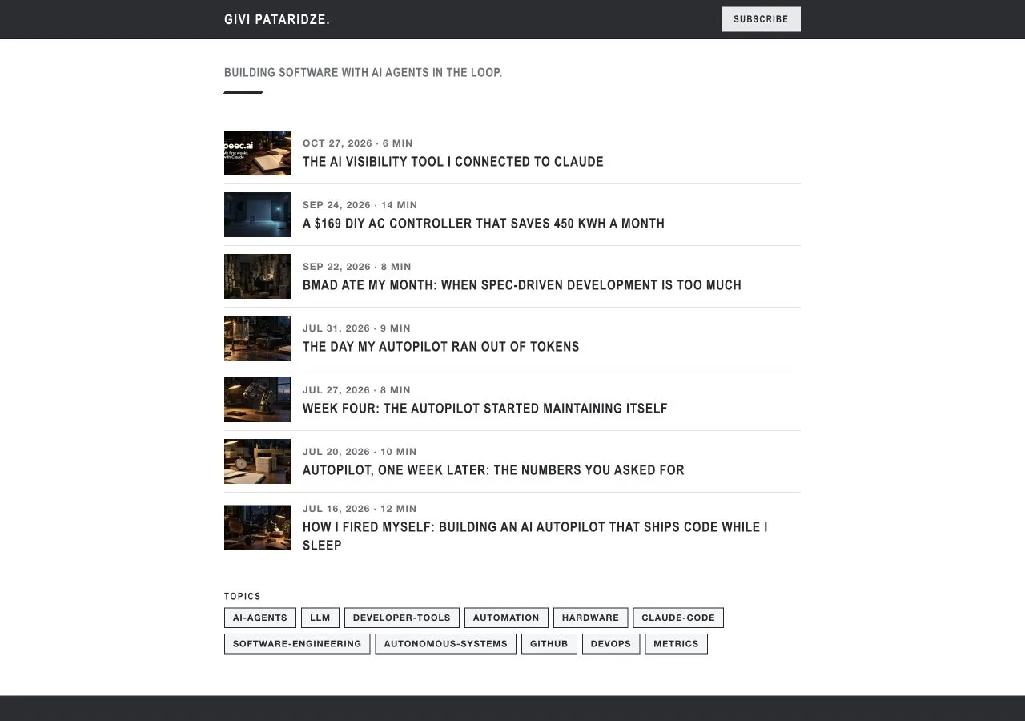Select the GITHUB topic tag
The width and height of the screenshot is (1025, 721).
click(549, 644)
